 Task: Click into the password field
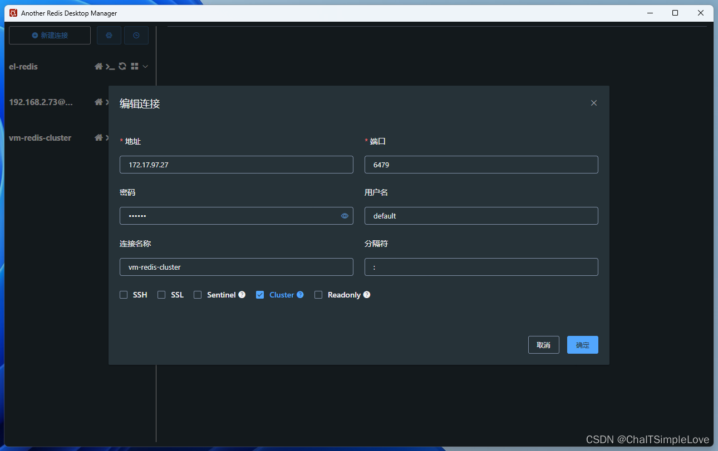click(237, 216)
